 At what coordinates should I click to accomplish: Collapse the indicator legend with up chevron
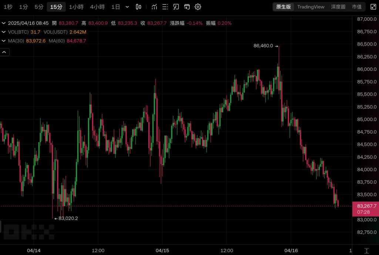pyautogui.click(x=4, y=52)
